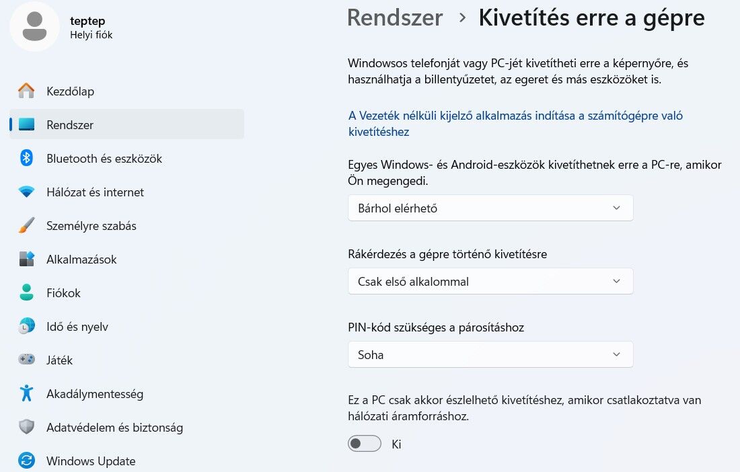
Task: Open the Windows Update menu entry
Action: click(91, 461)
